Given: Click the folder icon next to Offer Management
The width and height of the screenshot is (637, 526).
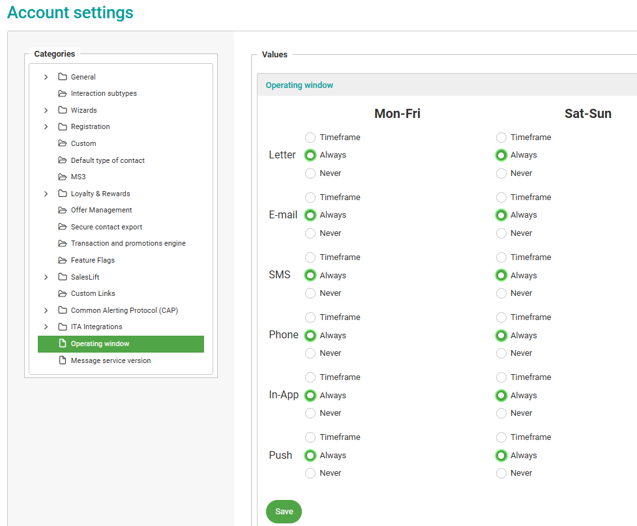Looking at the screenshot, I should point(63,210).
